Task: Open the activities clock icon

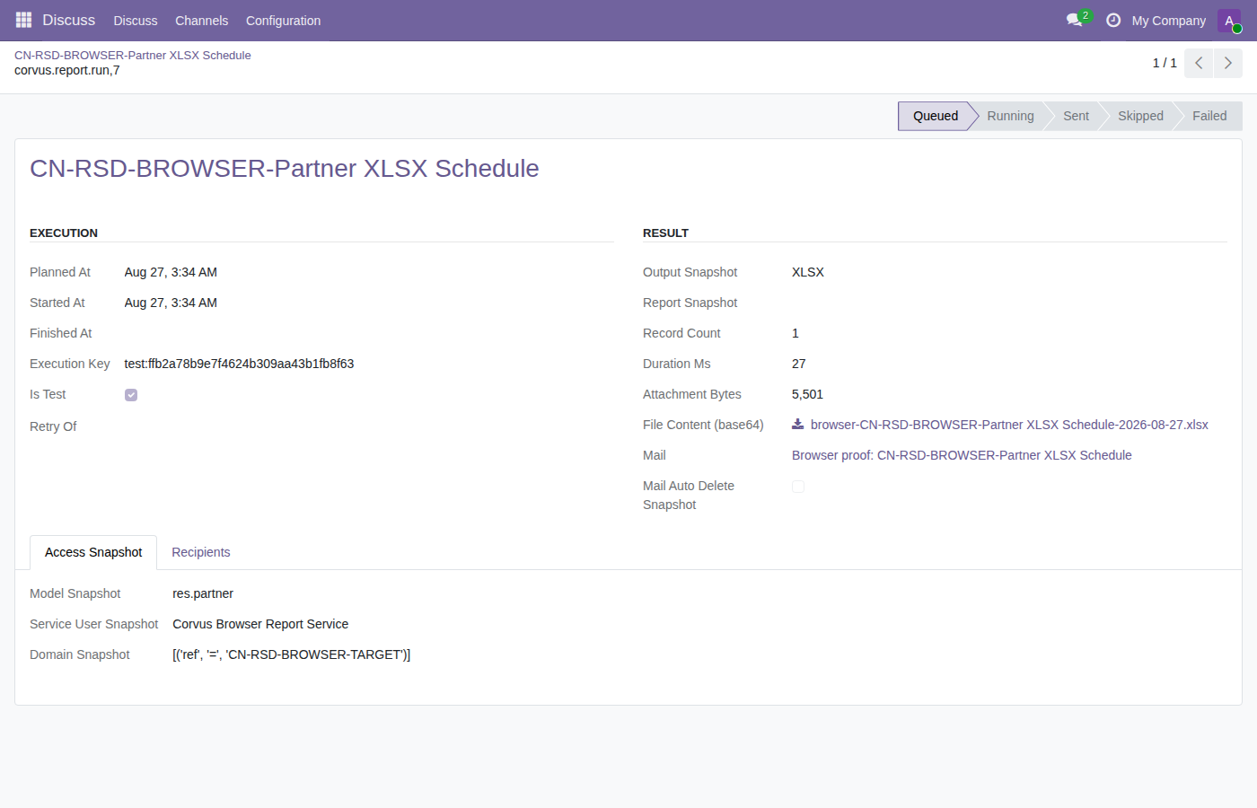Action: 1113,20
